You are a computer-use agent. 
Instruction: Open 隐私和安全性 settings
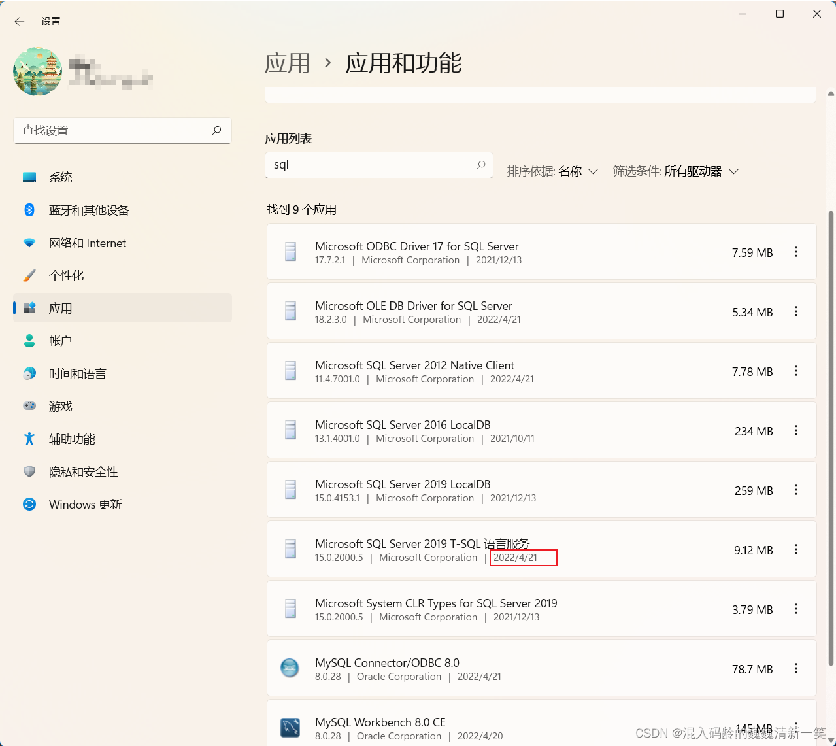click(122, 471)
